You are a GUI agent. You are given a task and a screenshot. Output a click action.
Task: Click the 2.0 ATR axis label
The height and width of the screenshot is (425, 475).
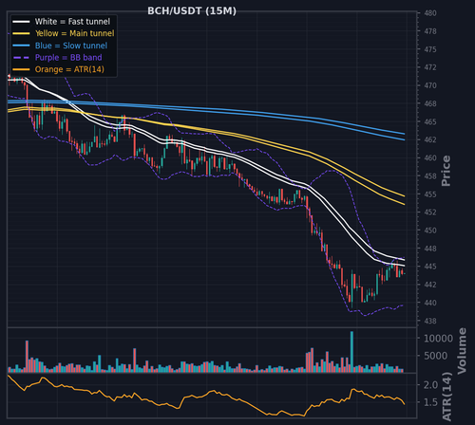(x=430, y=385)
